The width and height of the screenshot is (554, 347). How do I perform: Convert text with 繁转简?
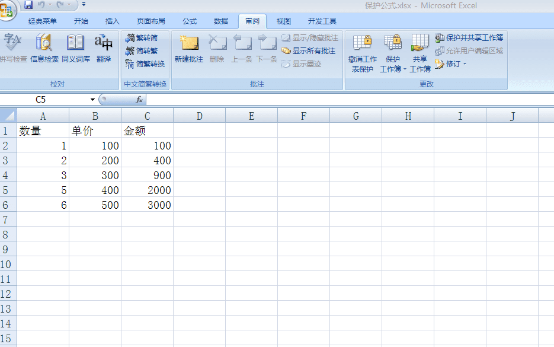[142, 38]
